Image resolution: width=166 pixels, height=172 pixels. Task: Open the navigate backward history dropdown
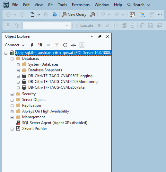(x=15, y=14)
